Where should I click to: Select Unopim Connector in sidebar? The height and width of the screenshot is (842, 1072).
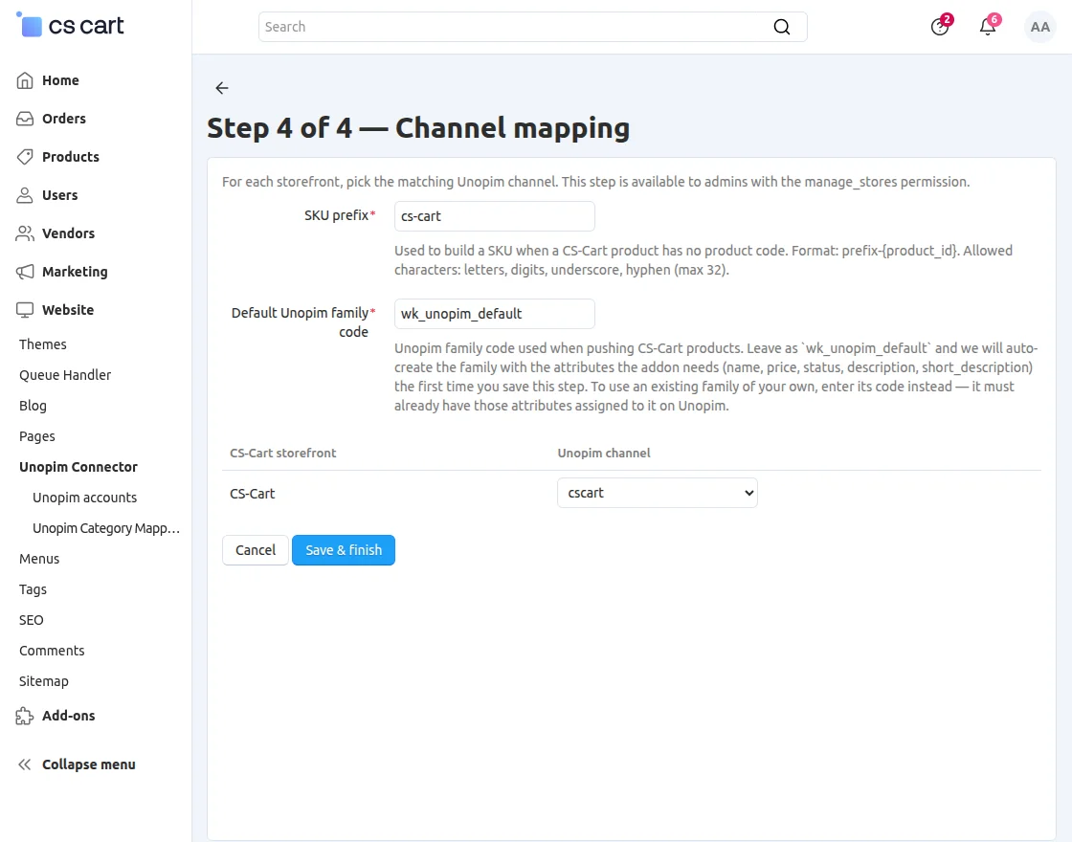click(x=78, y=467)
